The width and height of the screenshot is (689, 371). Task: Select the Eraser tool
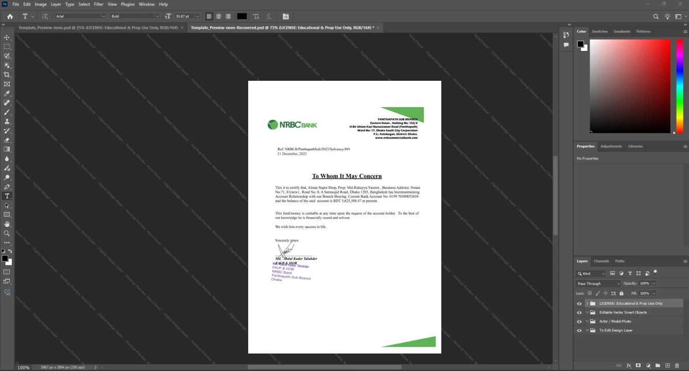click(7, 140)
